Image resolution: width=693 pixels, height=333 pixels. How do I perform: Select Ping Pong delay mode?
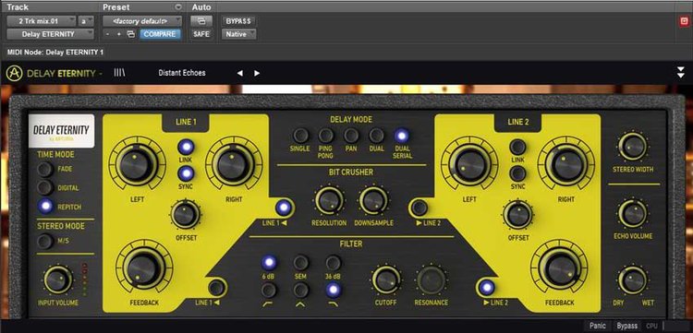pyautogui.click(x=326, y=136)
